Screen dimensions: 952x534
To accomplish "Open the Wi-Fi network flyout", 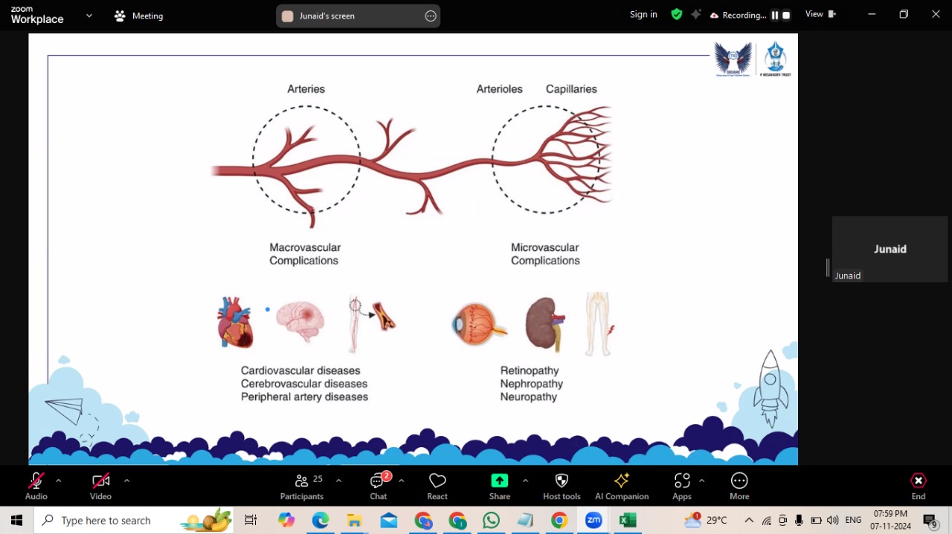I will [766, 520].
